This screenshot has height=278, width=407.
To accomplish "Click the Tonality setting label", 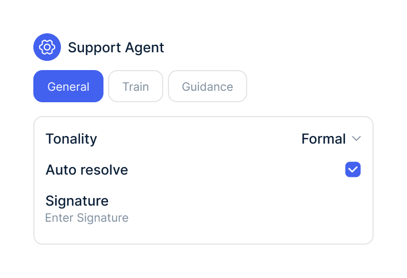I will click(x=71, y=139).
